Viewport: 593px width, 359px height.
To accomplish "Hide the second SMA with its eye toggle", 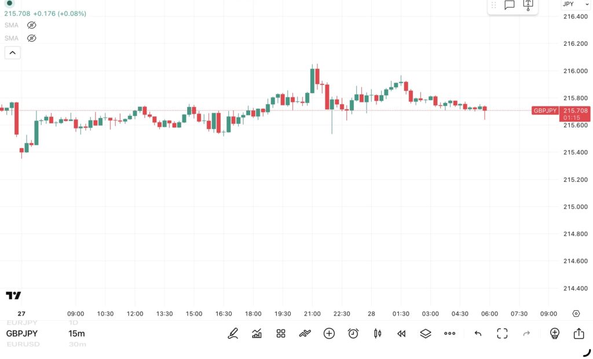I will pyautogui.click(x=31, y=38).
